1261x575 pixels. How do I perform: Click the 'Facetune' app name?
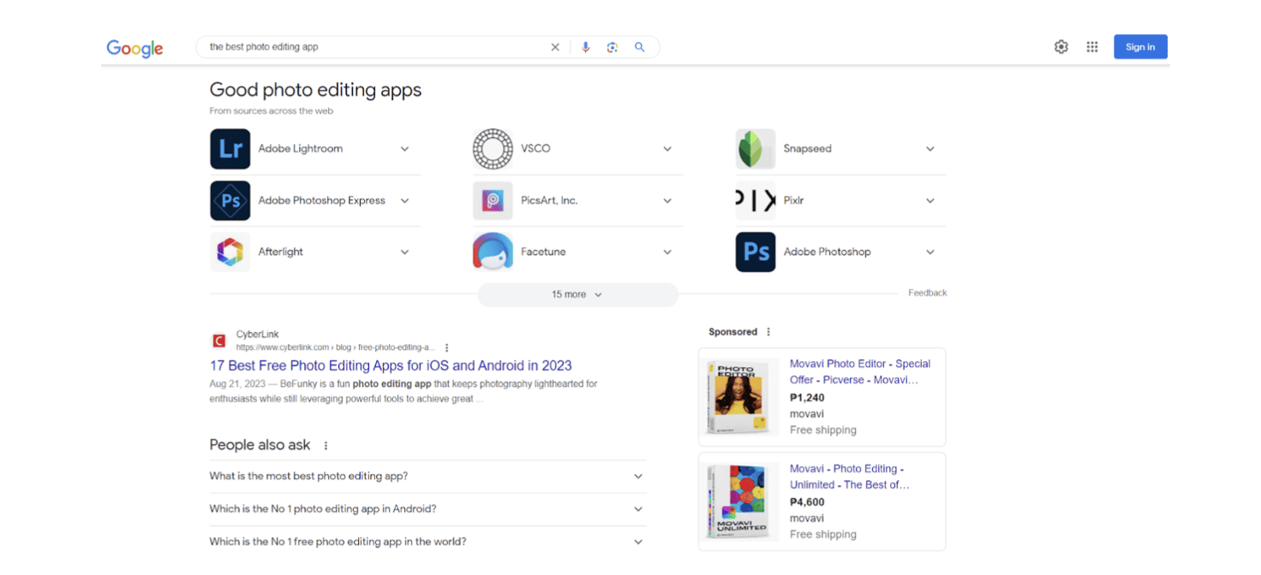tap(543, 252)
